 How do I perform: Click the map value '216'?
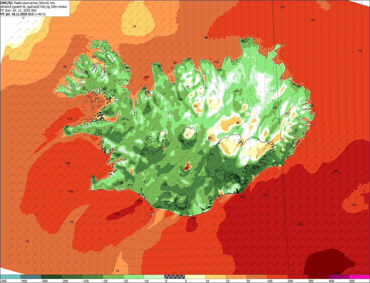pyautogui.click(x=140, y=201)
